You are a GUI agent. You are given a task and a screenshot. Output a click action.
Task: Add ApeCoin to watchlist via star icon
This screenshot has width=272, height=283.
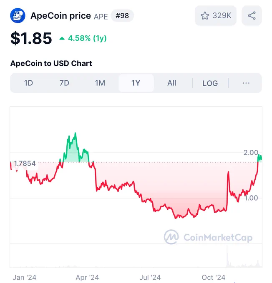click(205, 16)
